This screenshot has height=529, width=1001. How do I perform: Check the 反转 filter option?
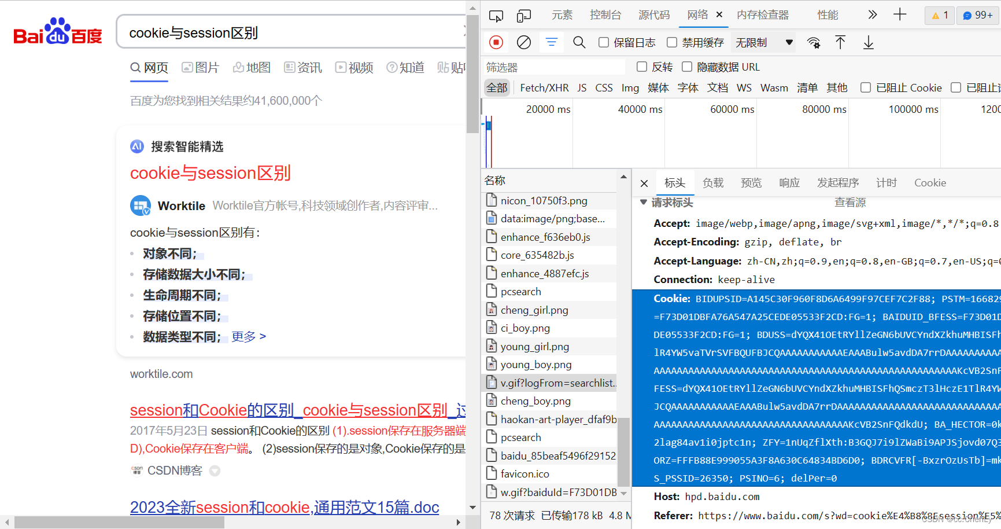tap(641, 67)
